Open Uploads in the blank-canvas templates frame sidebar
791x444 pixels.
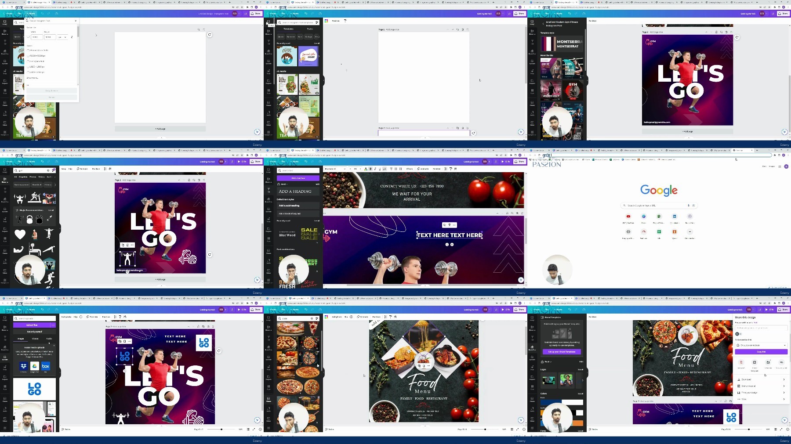(269, 61)
